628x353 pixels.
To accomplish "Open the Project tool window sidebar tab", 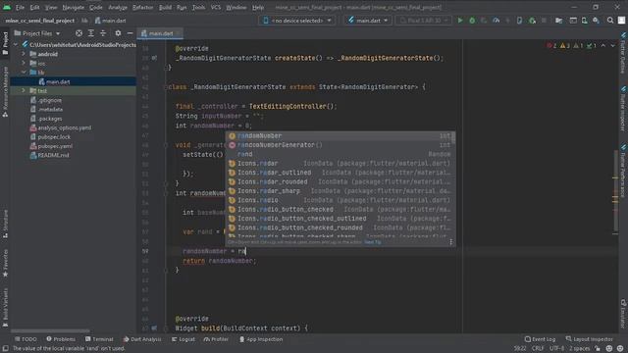I will pos(5,43).
